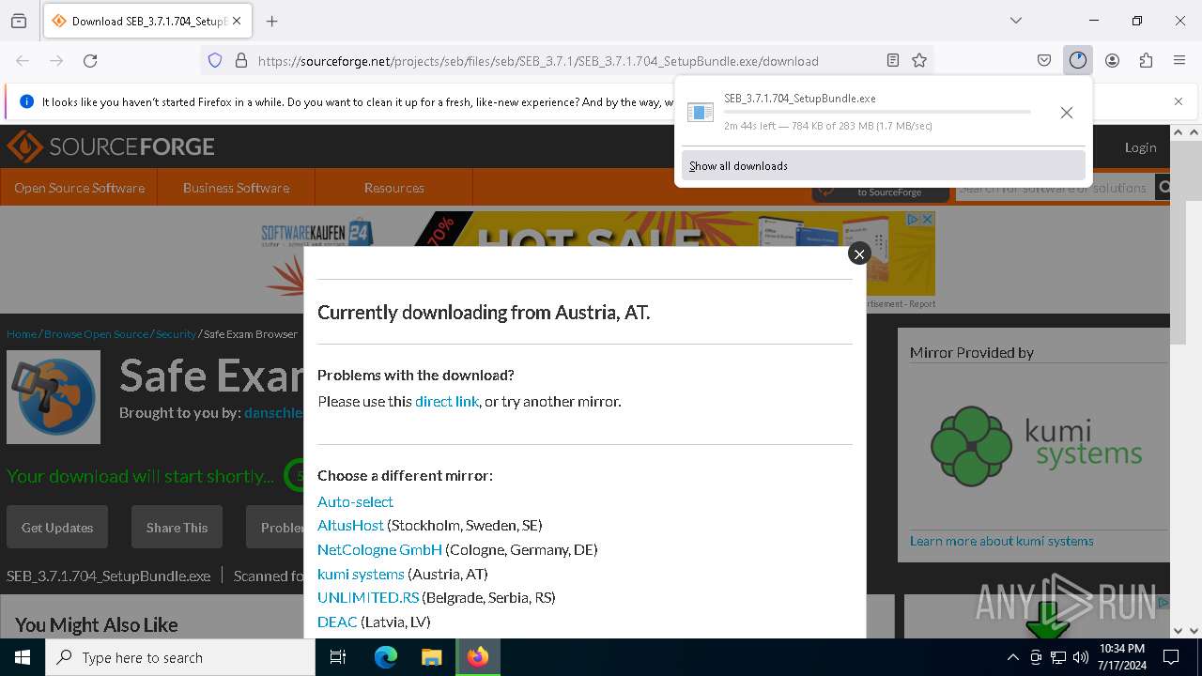This screenshot has height=676, width=1202.
Task: Open File Explorer from taskbar
Action: 431,657
